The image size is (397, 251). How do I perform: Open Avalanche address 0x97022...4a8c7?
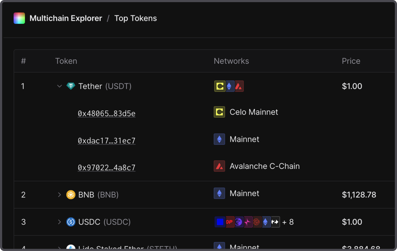[106, 168]
